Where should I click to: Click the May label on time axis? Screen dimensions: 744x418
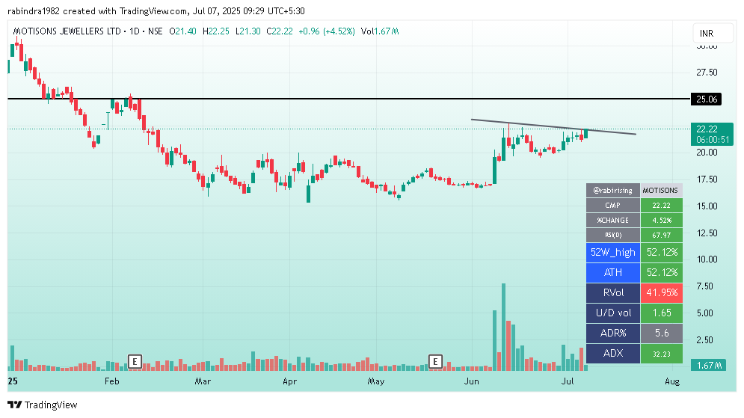[376, 381]
